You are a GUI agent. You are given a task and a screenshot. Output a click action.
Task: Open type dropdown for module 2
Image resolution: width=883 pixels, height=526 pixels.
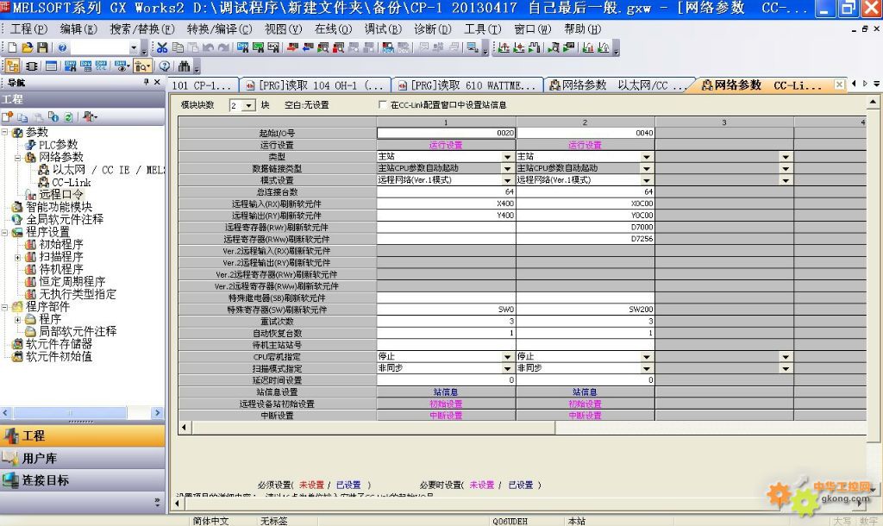tap(647, 157)
